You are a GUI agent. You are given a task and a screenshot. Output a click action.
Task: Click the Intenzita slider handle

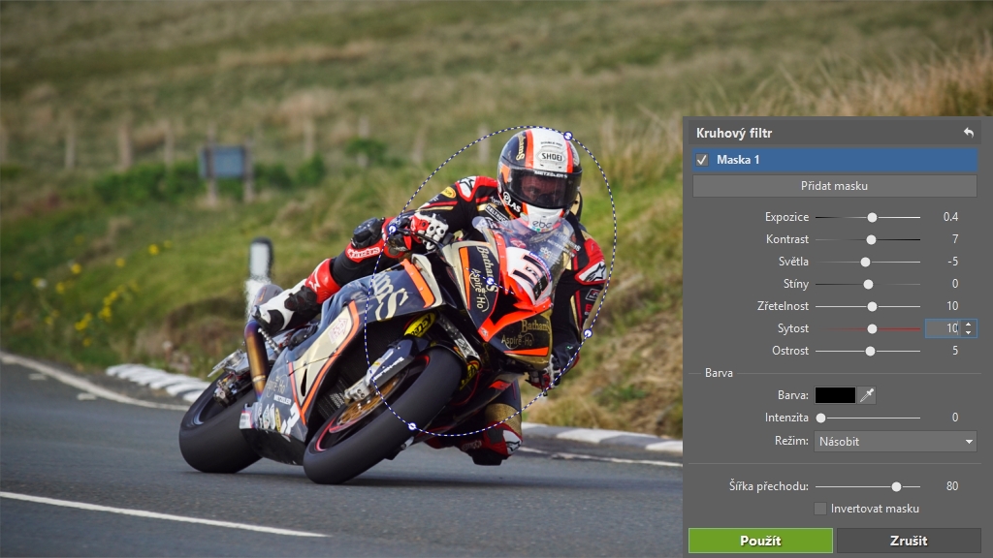click(820, 418)
